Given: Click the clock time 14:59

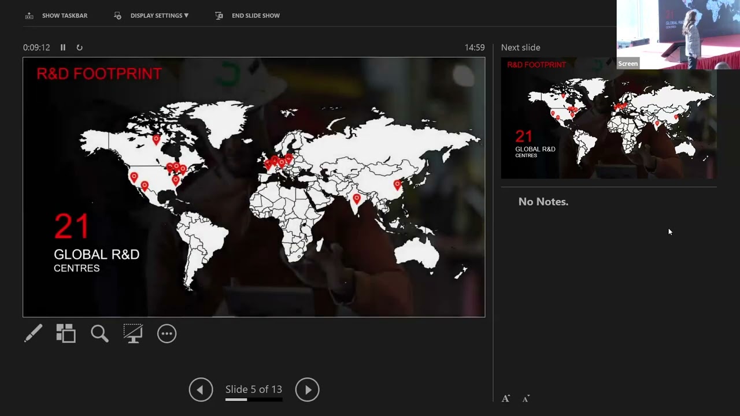Looking at the screenshot, I should click(x=475, y=47).
